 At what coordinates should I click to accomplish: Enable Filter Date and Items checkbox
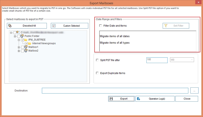(100, 26)
